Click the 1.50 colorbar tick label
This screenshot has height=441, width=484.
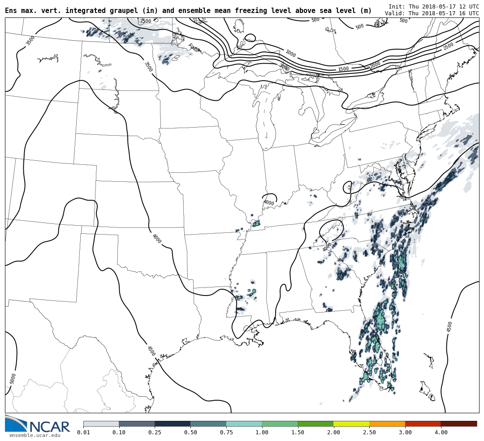pyautogui.click(x=298, y=432)
